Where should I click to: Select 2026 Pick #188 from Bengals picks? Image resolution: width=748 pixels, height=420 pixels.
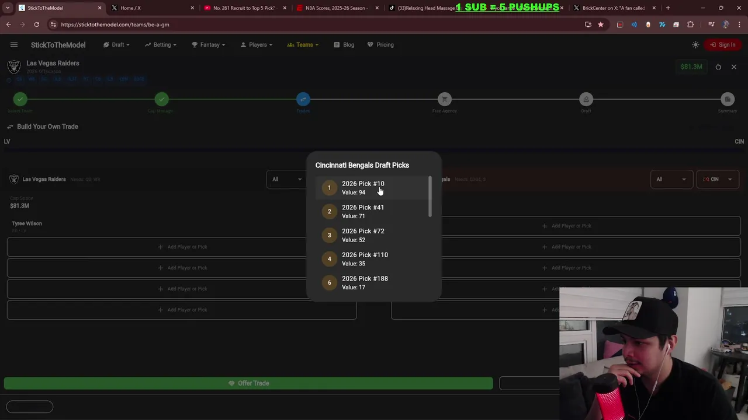[x=373, y=283]
